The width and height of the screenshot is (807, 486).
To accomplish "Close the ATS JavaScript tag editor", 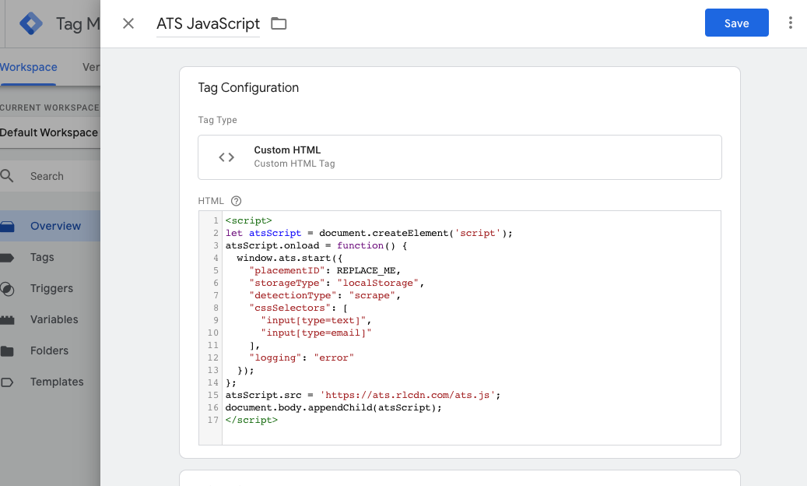I will click(x=128, y=23).
